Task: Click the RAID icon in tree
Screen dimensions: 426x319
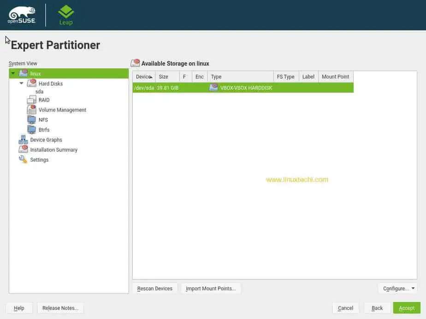Action: tap(31, 100)
